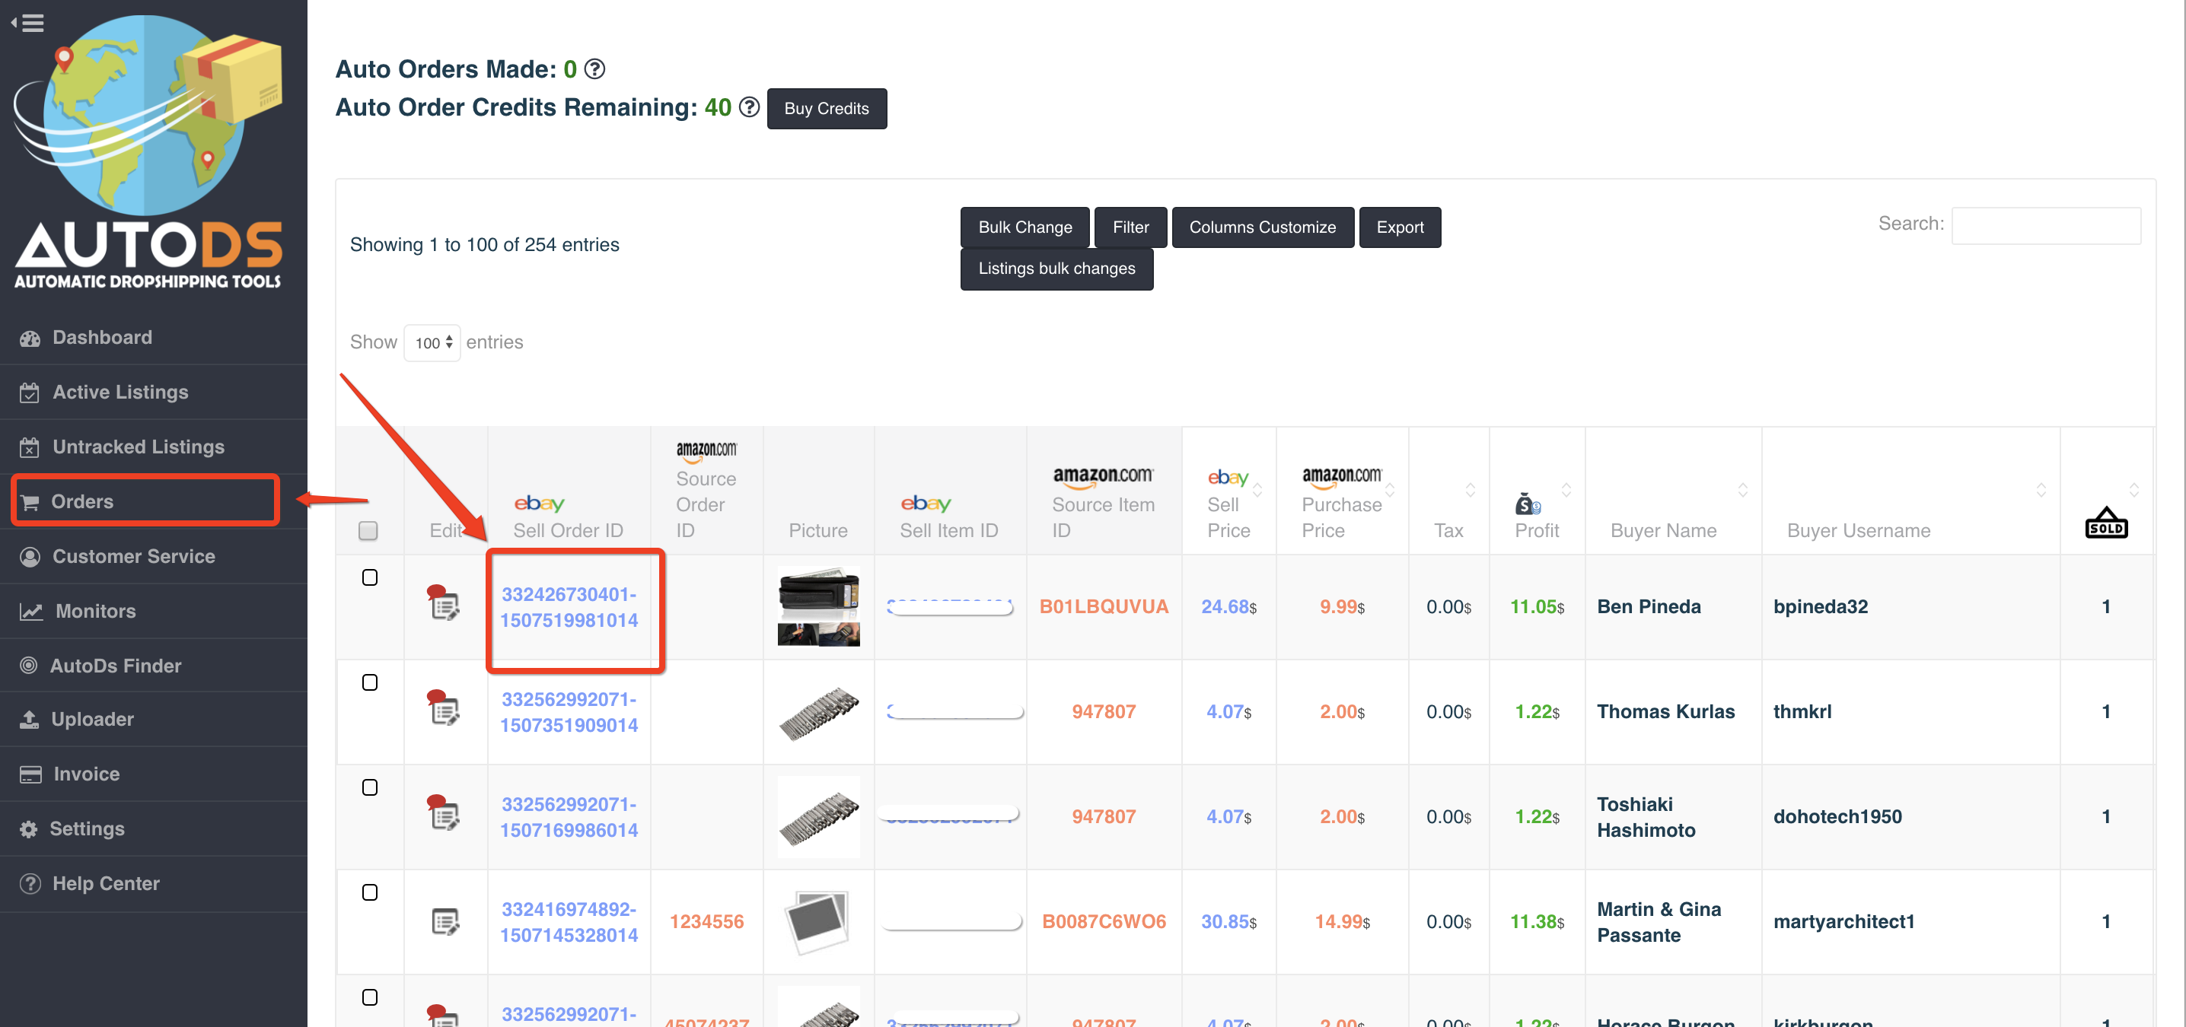View wallet product thumbnail for Ben Pineda
2186x1027 pixels.
[818, 606]
